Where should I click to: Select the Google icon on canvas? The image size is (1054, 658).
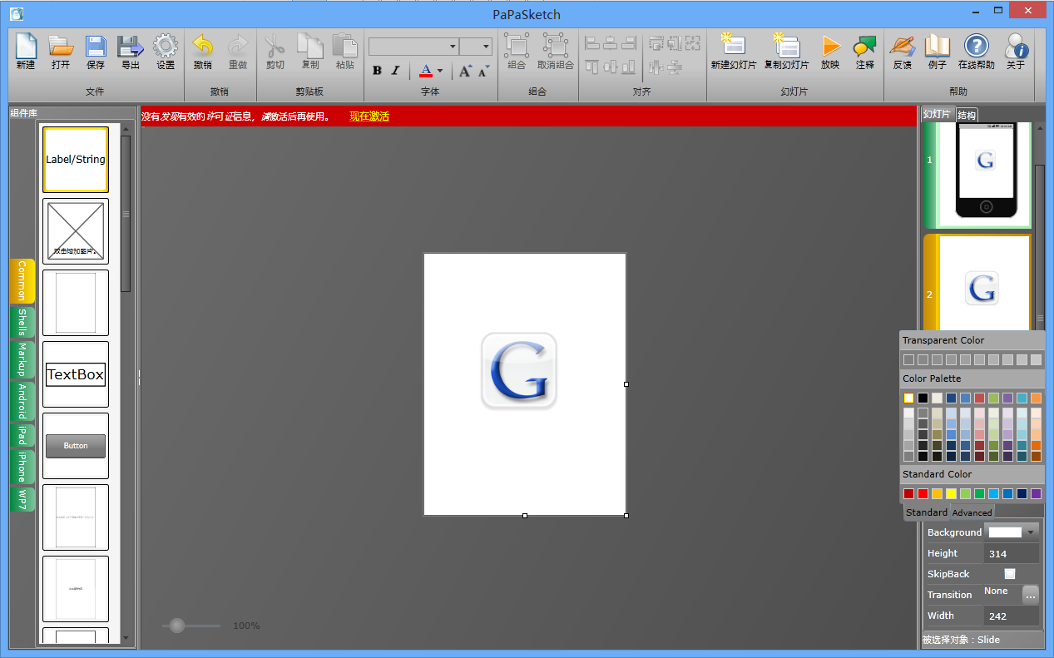coord(519,370)
